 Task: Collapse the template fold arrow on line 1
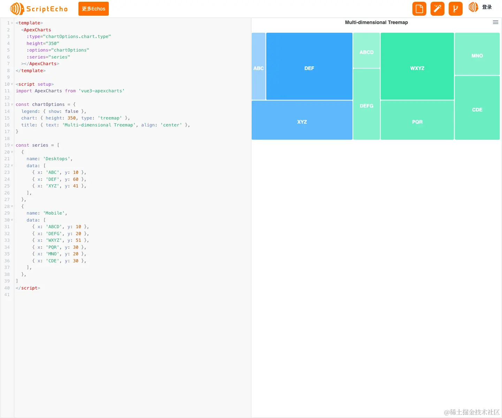coord(12,23)
